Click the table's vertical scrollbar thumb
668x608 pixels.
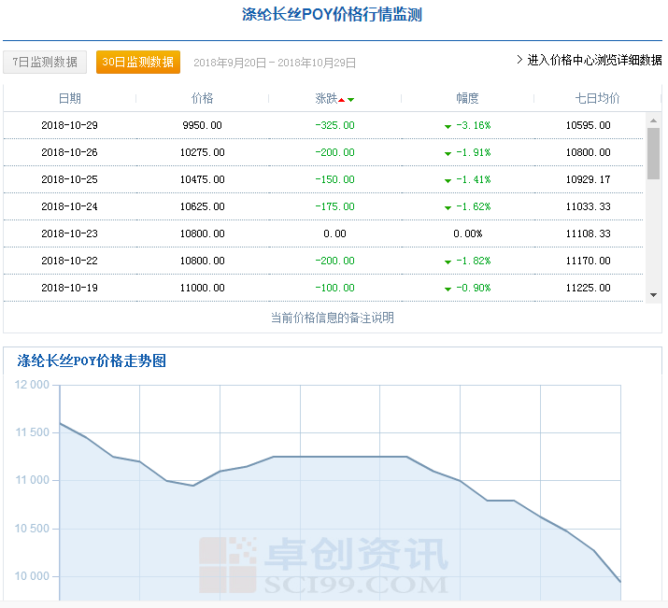click(x=653, y=153)
